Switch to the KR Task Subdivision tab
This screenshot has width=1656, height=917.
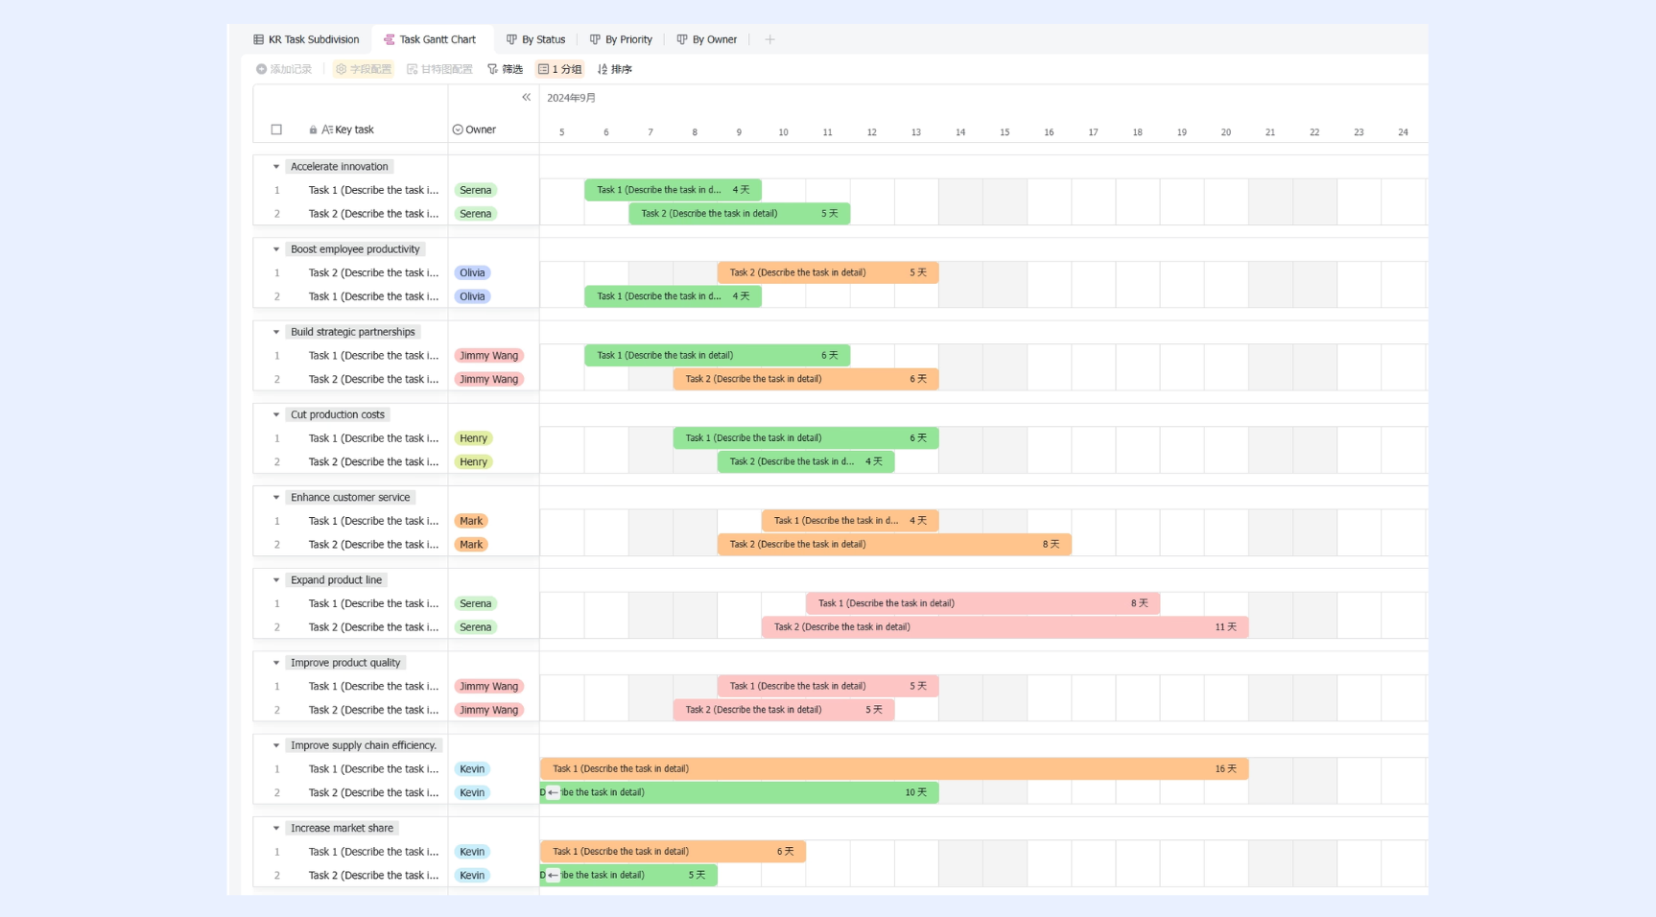[306, 39]
